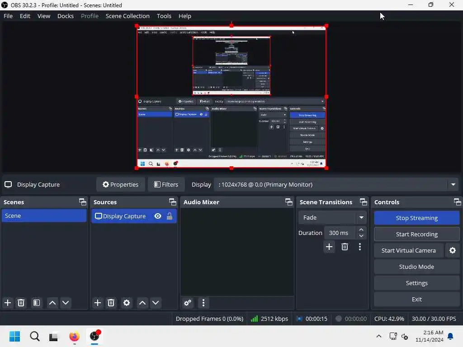
Task: Open Firefox from the taskbar
Action: click(75, 336)
